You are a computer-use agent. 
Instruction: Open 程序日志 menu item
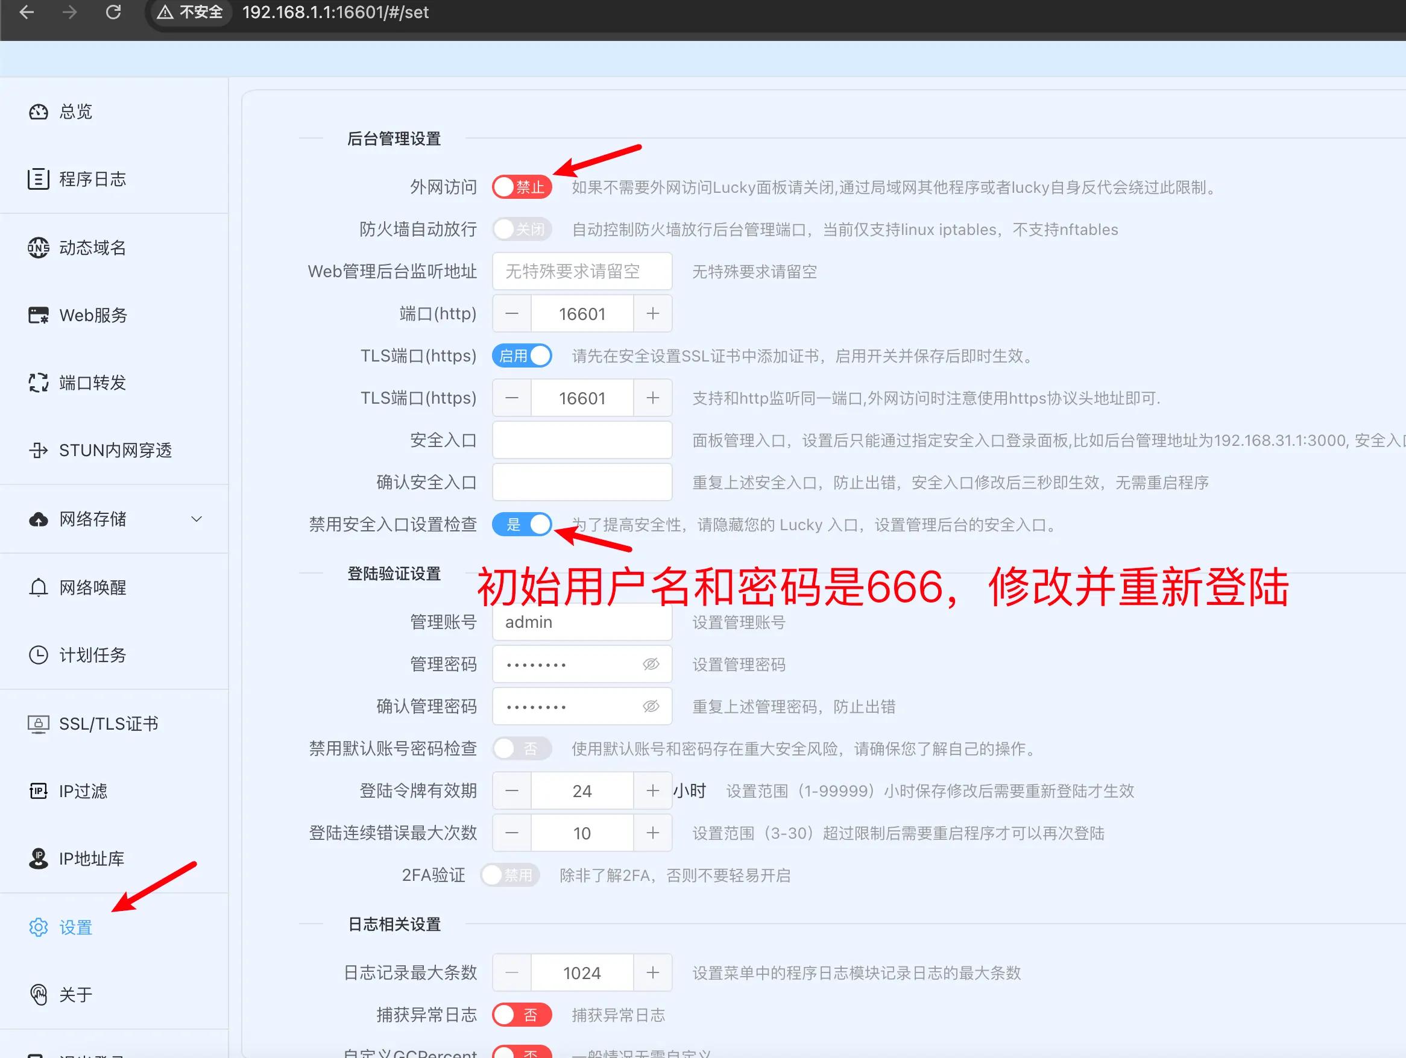(115, 179)
